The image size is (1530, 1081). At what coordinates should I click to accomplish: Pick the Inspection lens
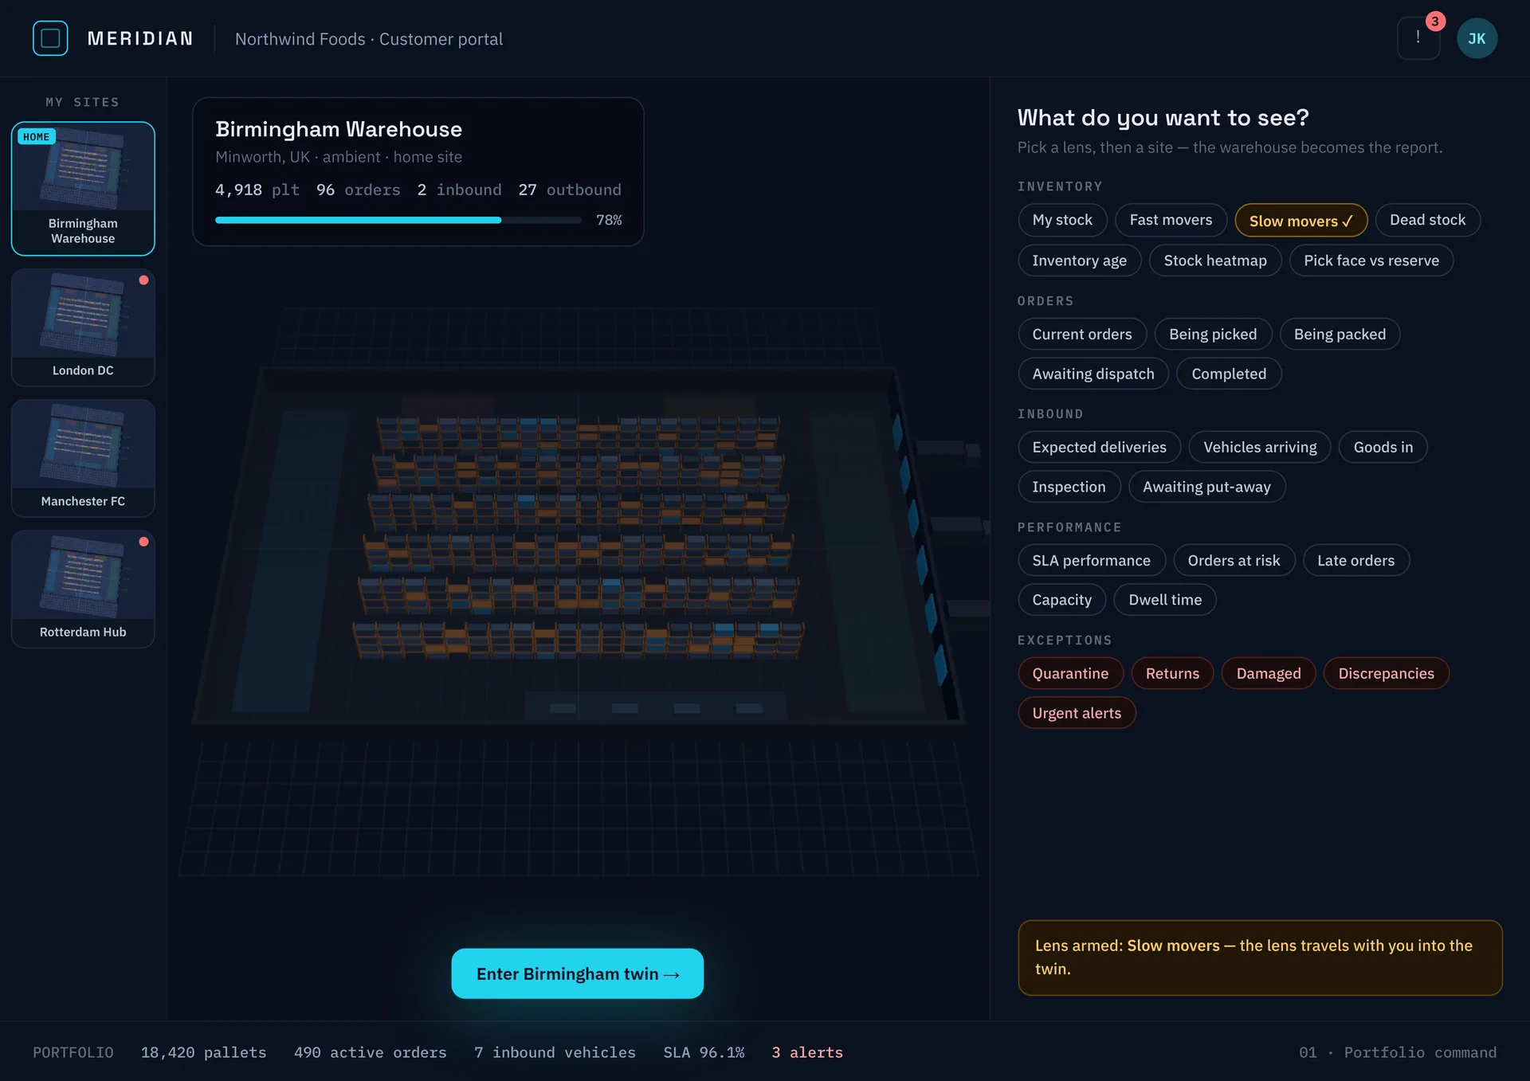1069,487
